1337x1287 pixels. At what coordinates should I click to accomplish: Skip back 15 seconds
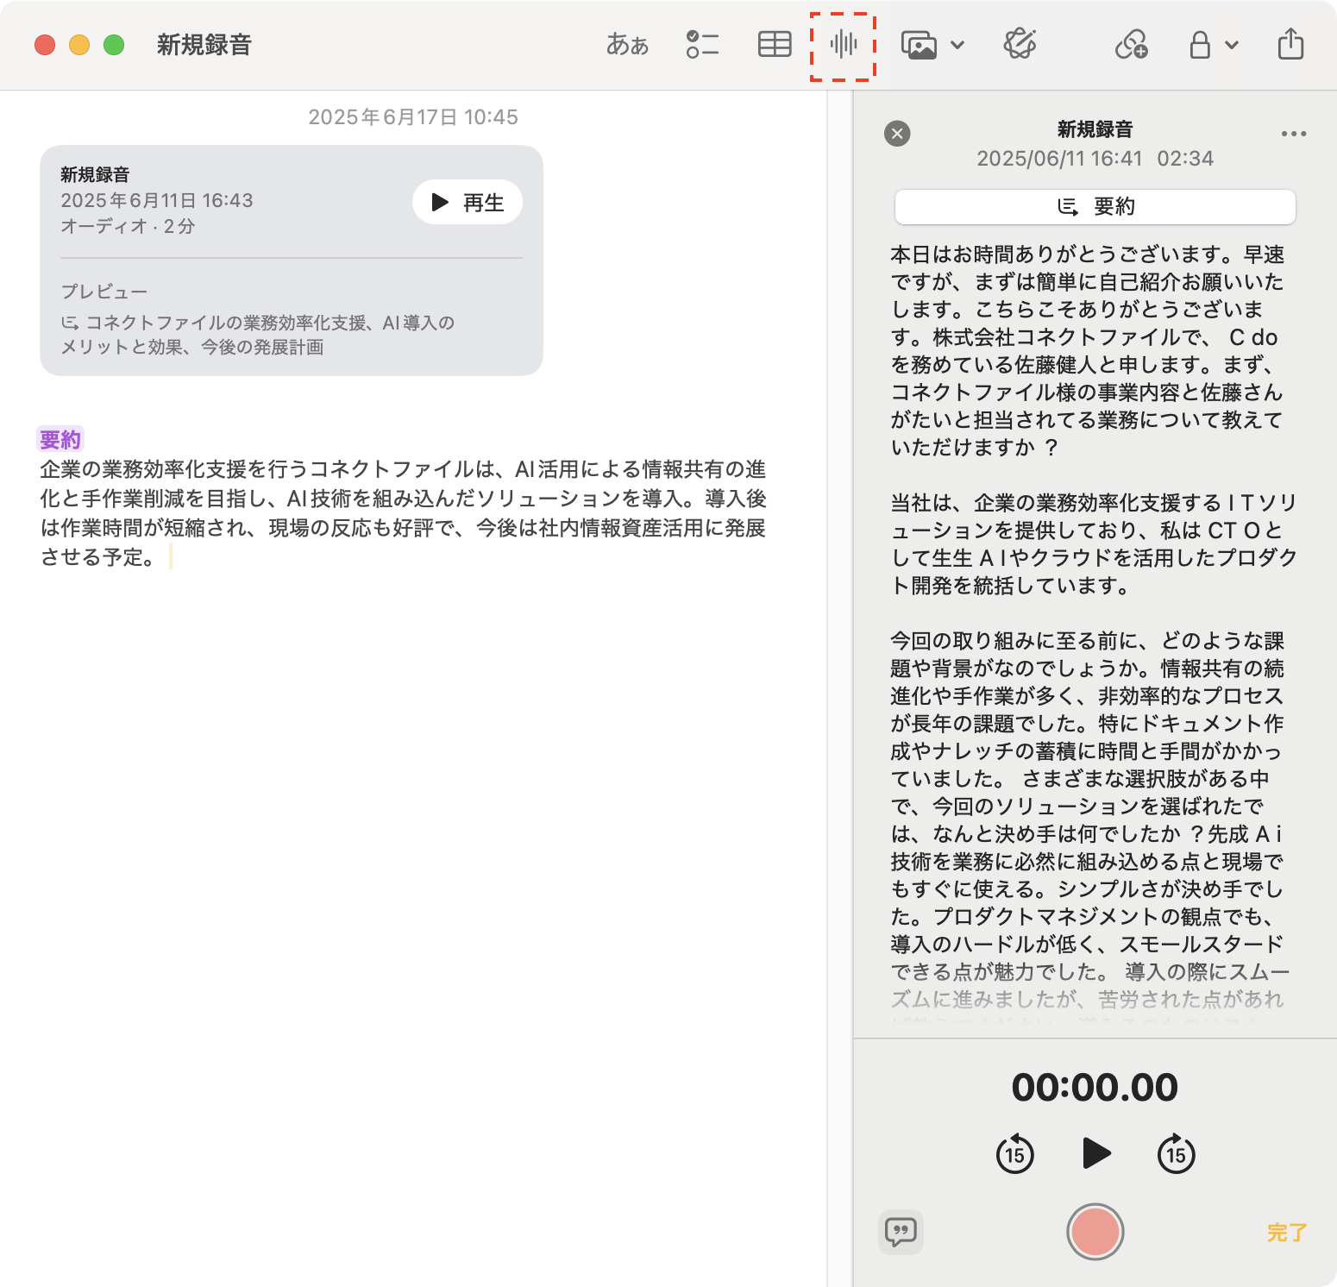pos(1014,1154)
